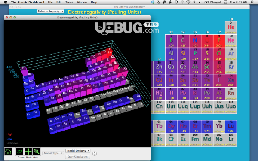Click the Lutetium Lu element cell
The width and height of the screenshot is (258, 161).
pos(231,127)
